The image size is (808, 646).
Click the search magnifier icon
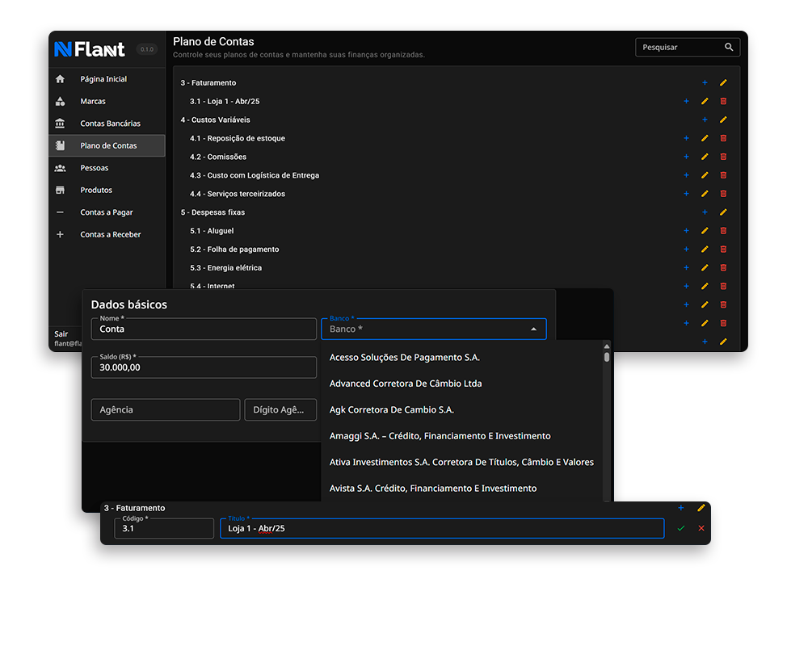point(729,48)
